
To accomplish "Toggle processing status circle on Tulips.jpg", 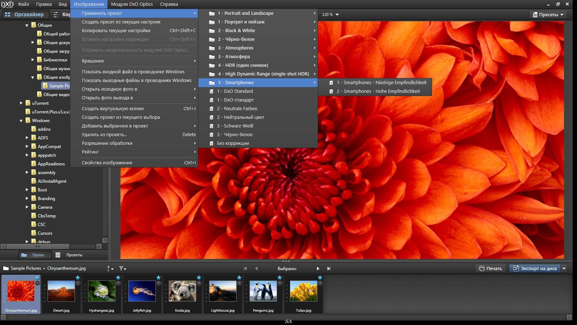I will tap(320, 283).
